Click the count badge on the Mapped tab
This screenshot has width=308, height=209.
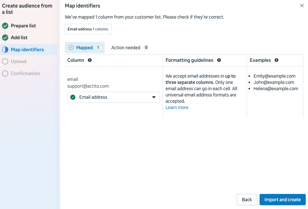(x=98, y=47)
